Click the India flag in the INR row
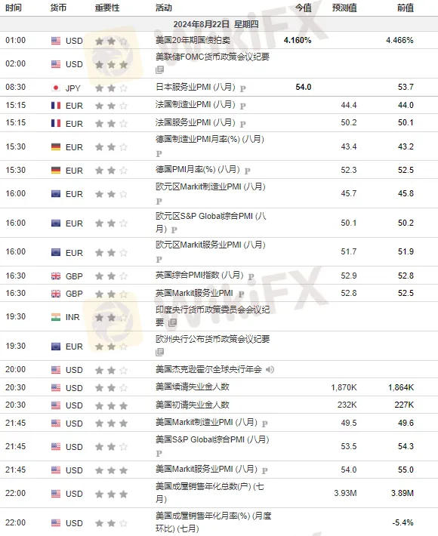 (x=56, y=317)
